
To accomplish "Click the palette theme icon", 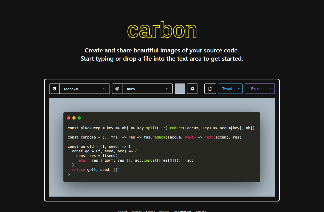I will click(x=54, y=89).
